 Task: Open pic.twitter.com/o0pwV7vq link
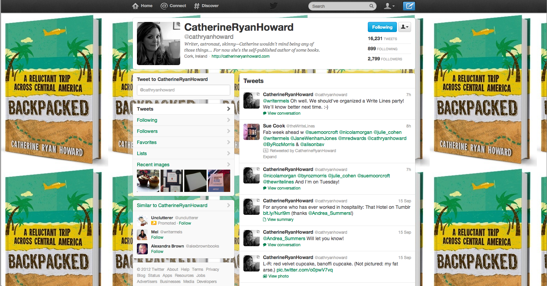click(305, 270)
